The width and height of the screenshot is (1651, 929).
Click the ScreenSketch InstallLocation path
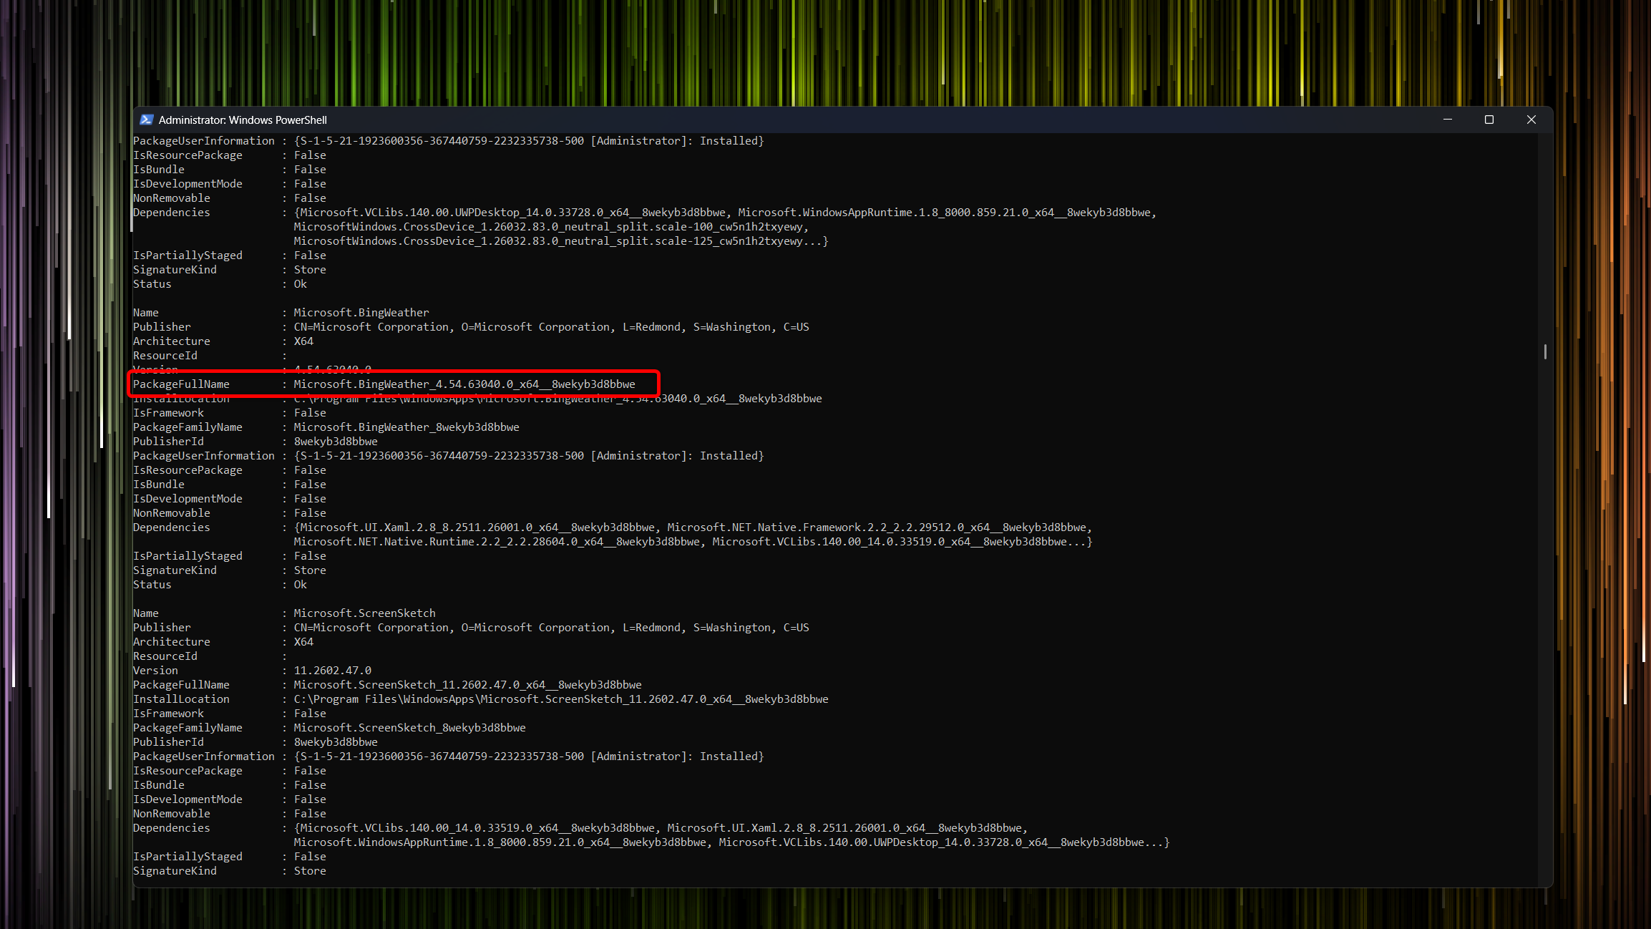(x=561, y=699)
